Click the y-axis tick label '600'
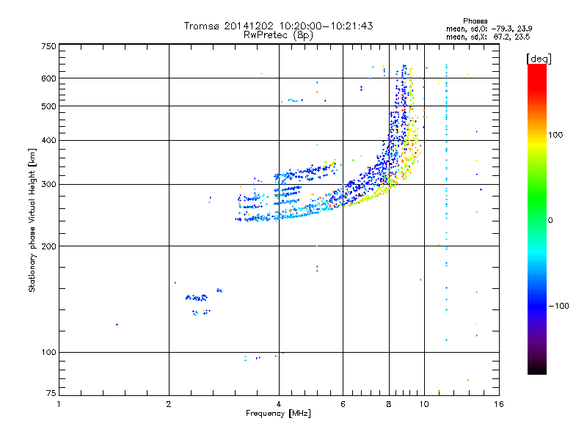Viewport: 587px width, 440px height. click(48, 78)
